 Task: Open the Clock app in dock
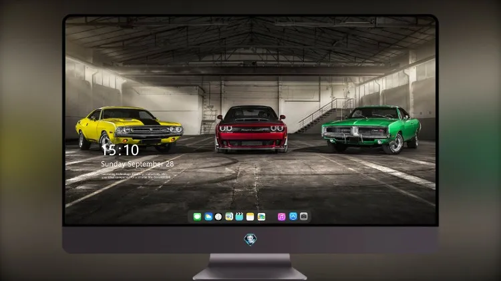218,216
